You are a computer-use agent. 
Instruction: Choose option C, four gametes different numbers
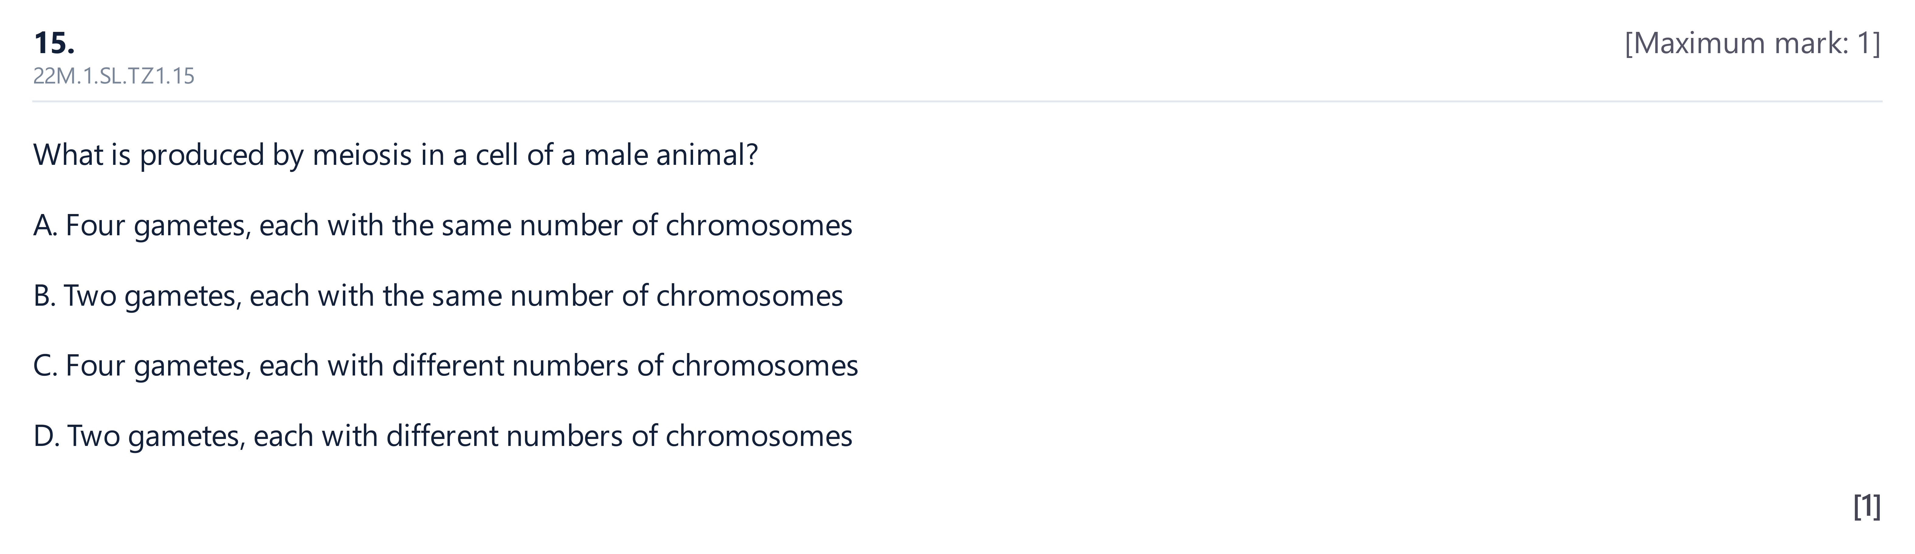coord(446,366)
